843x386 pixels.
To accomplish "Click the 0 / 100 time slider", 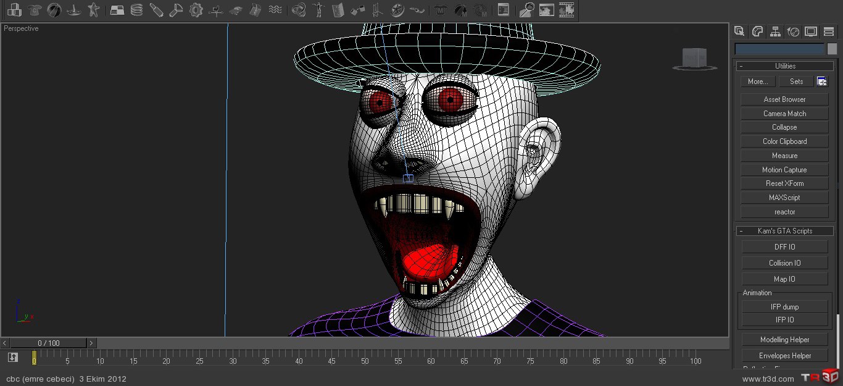I will pos(48,343).
